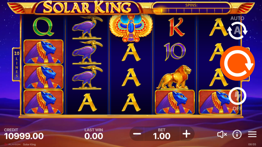Open the hamburger menu
262x147 pixels.
point(252,134)
